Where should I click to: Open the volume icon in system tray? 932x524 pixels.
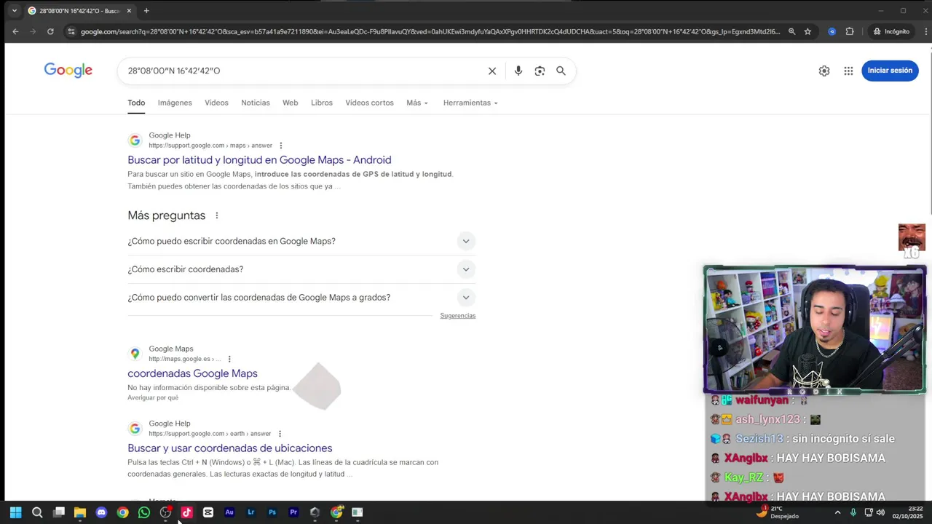(x=880, y=512)
